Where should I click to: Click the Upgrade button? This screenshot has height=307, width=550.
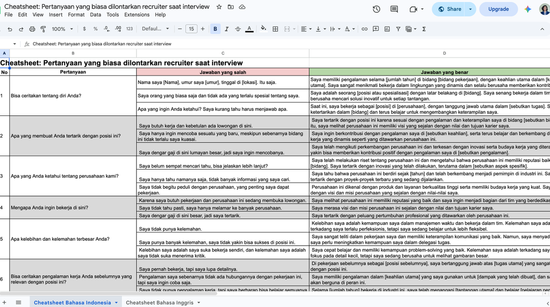click(499, 9)
